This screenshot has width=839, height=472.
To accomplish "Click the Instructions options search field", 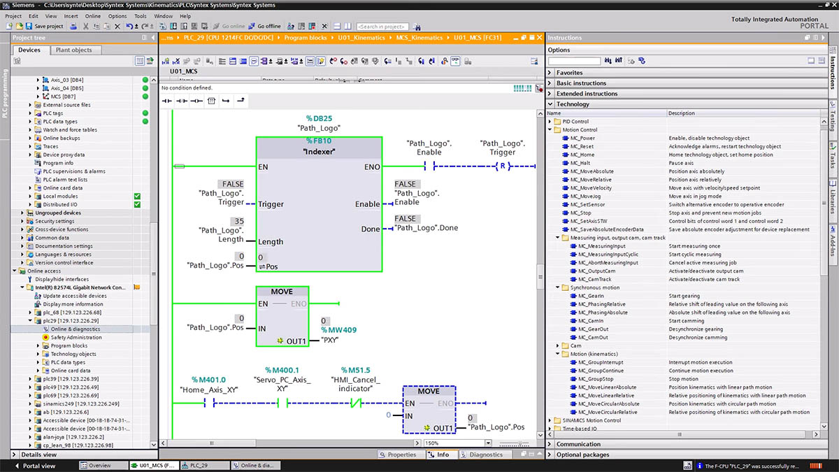I will 574,62.
